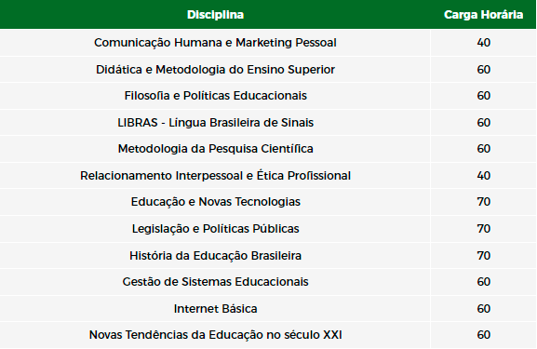Click workload cell for LIBRAS row
Viewport: 537px width, 349px height.
coord(483,123)
